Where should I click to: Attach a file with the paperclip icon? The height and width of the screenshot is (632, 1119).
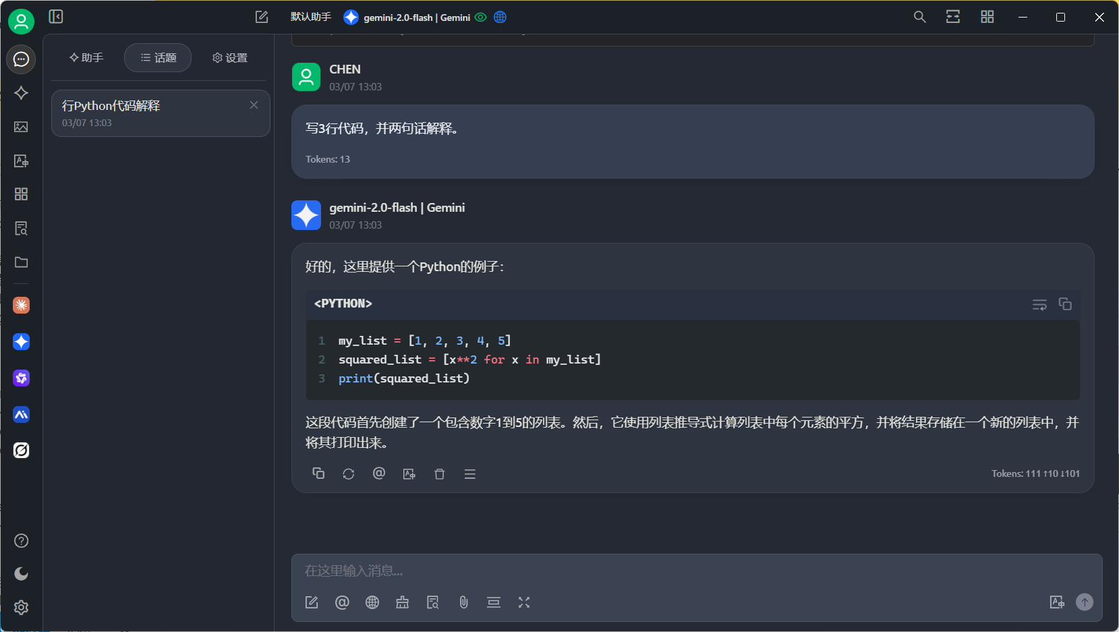point(463,602)
